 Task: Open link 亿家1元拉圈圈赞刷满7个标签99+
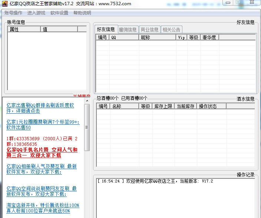[x=43, y=125]
